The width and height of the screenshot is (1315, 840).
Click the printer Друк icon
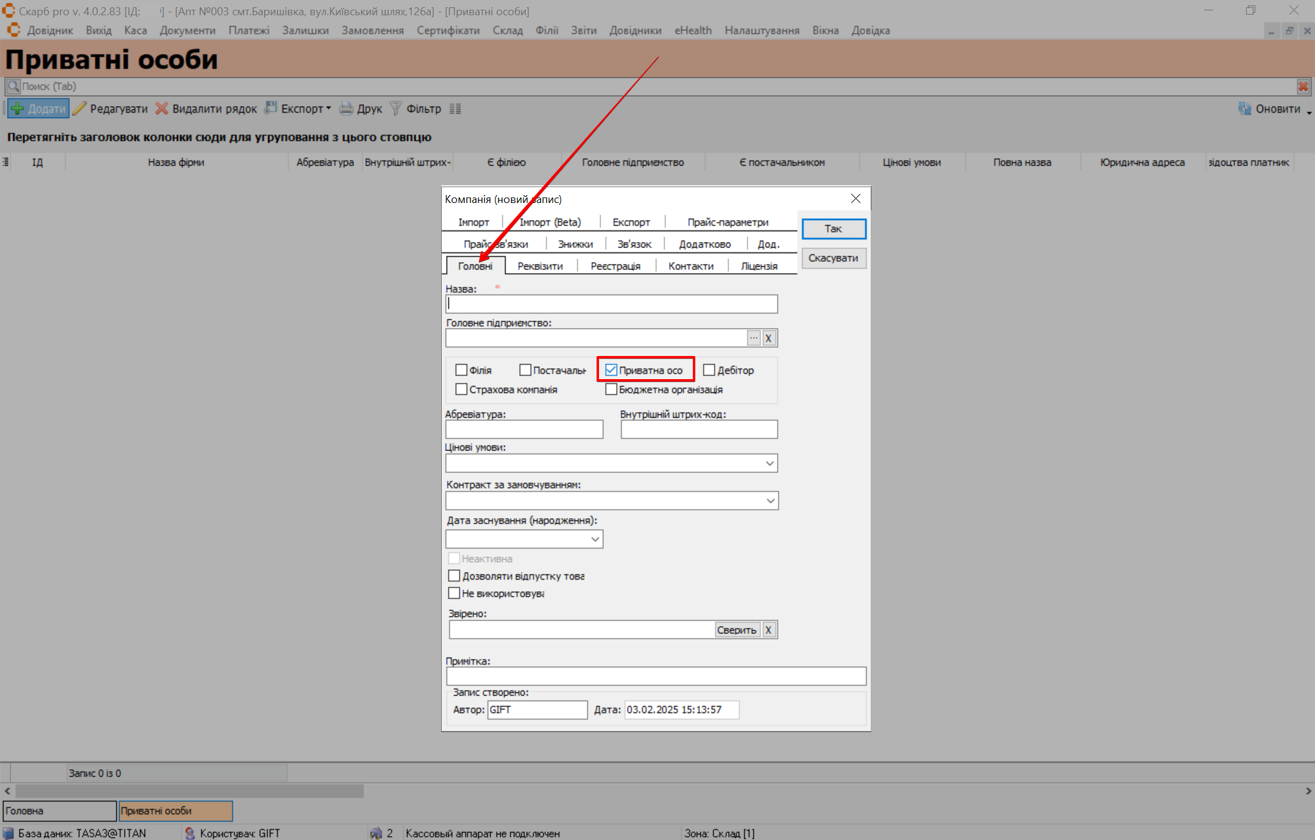tap(346, 109)
